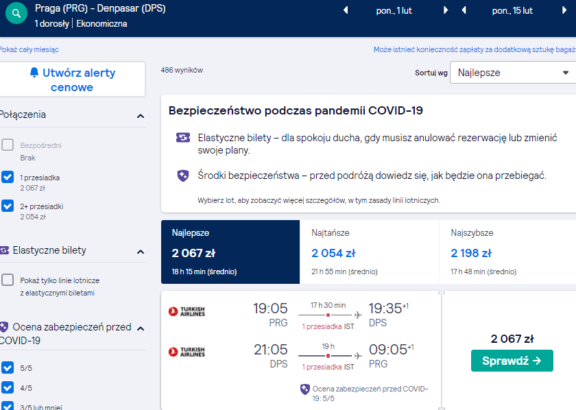Collapse the Połączenia filter section
This screenshot has height=410, width=576.
[141, 116]
